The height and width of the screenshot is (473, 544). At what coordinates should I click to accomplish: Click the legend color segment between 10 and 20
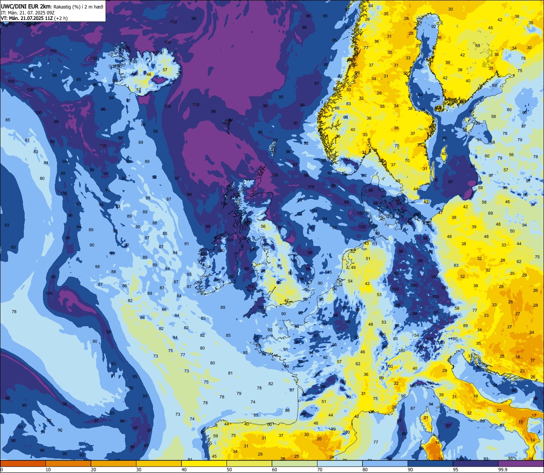pos(68,463)
